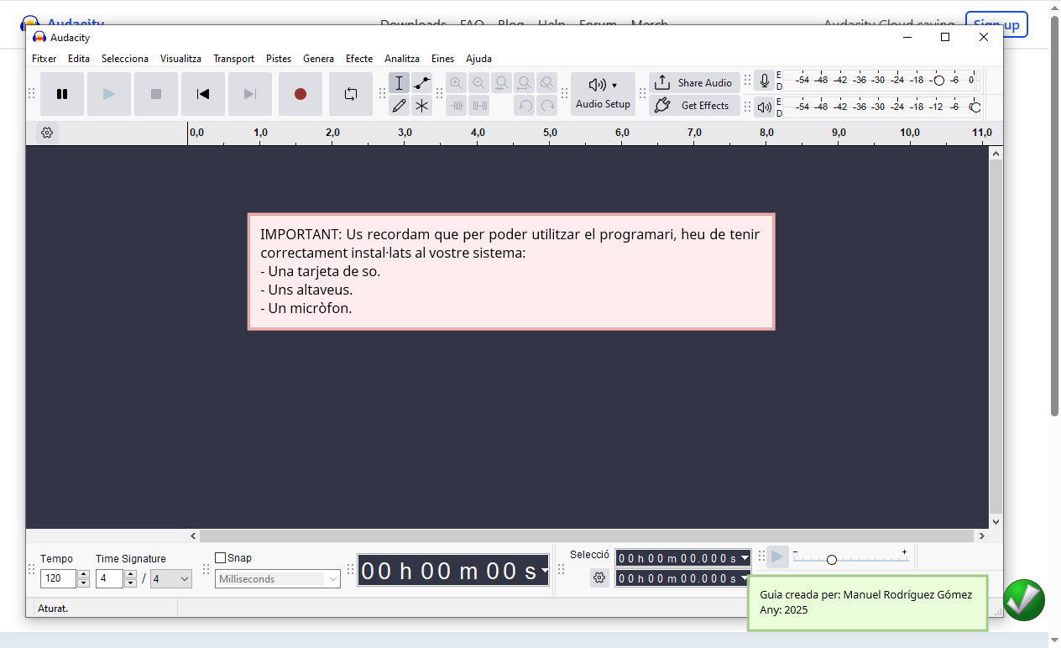Open the Visualitza menu
This screenshot has height=648, width=1061.
click(180, 59)
